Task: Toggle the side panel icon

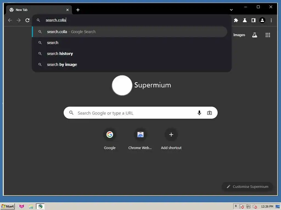Action: click(x=253, y=20)
